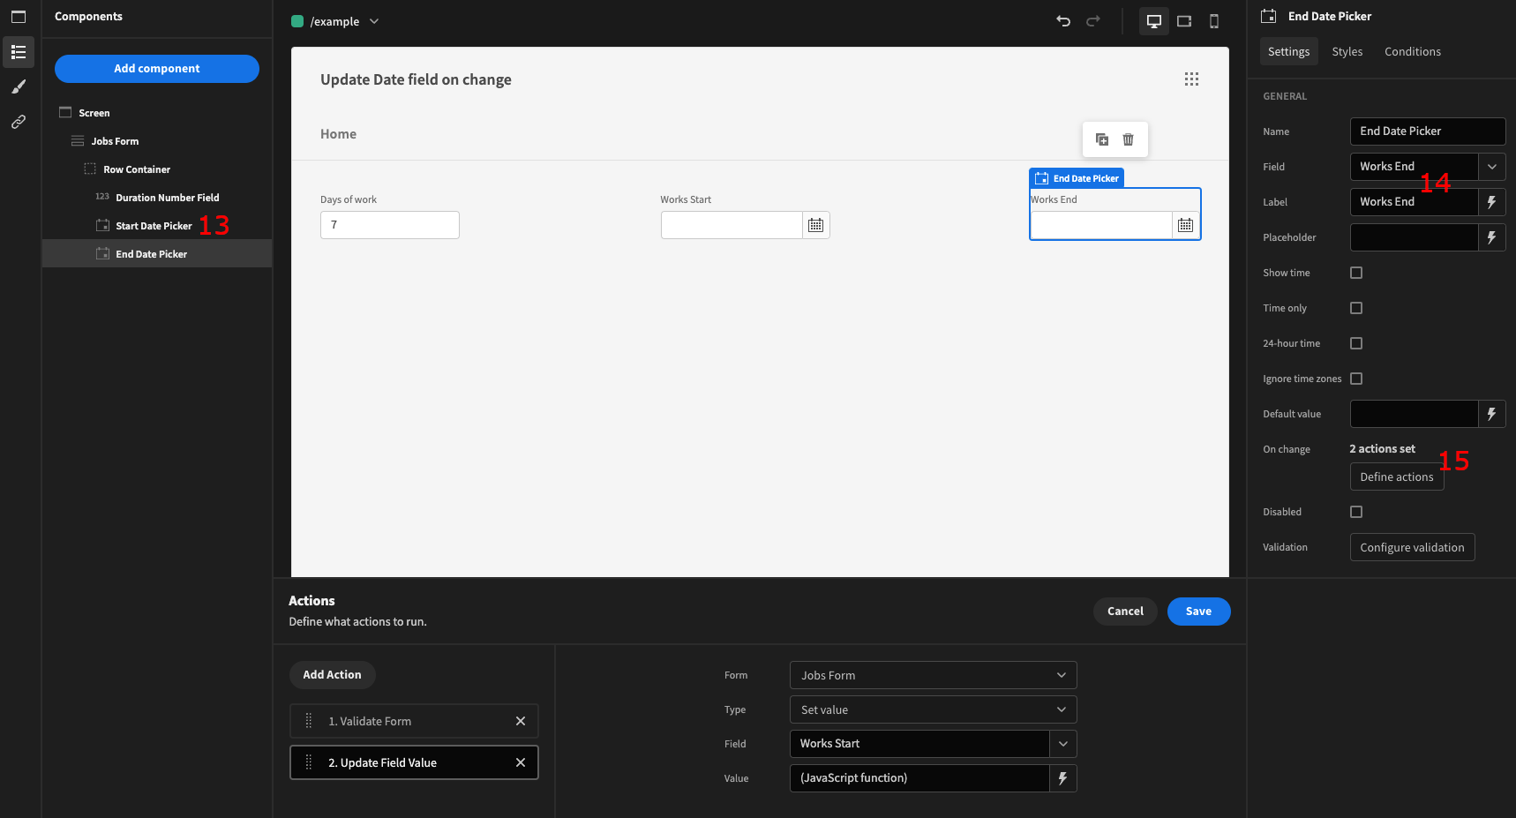This screenshot has width=1516, height=818.
Task: Open the Works End calendar picker
Action: pyautogui.click(x=1185, y=225)
